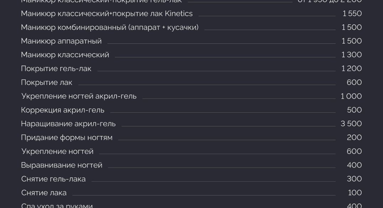383x208 pixels.
Task: Click Маникюр комбинированный (аппарат + кусачки) service
Action: (x=110, y=27)
